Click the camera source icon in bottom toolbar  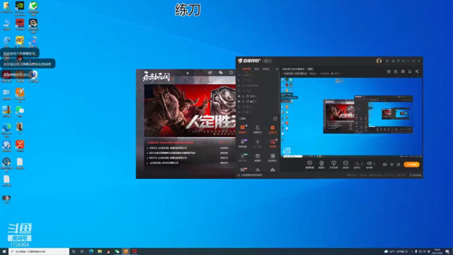322,164
